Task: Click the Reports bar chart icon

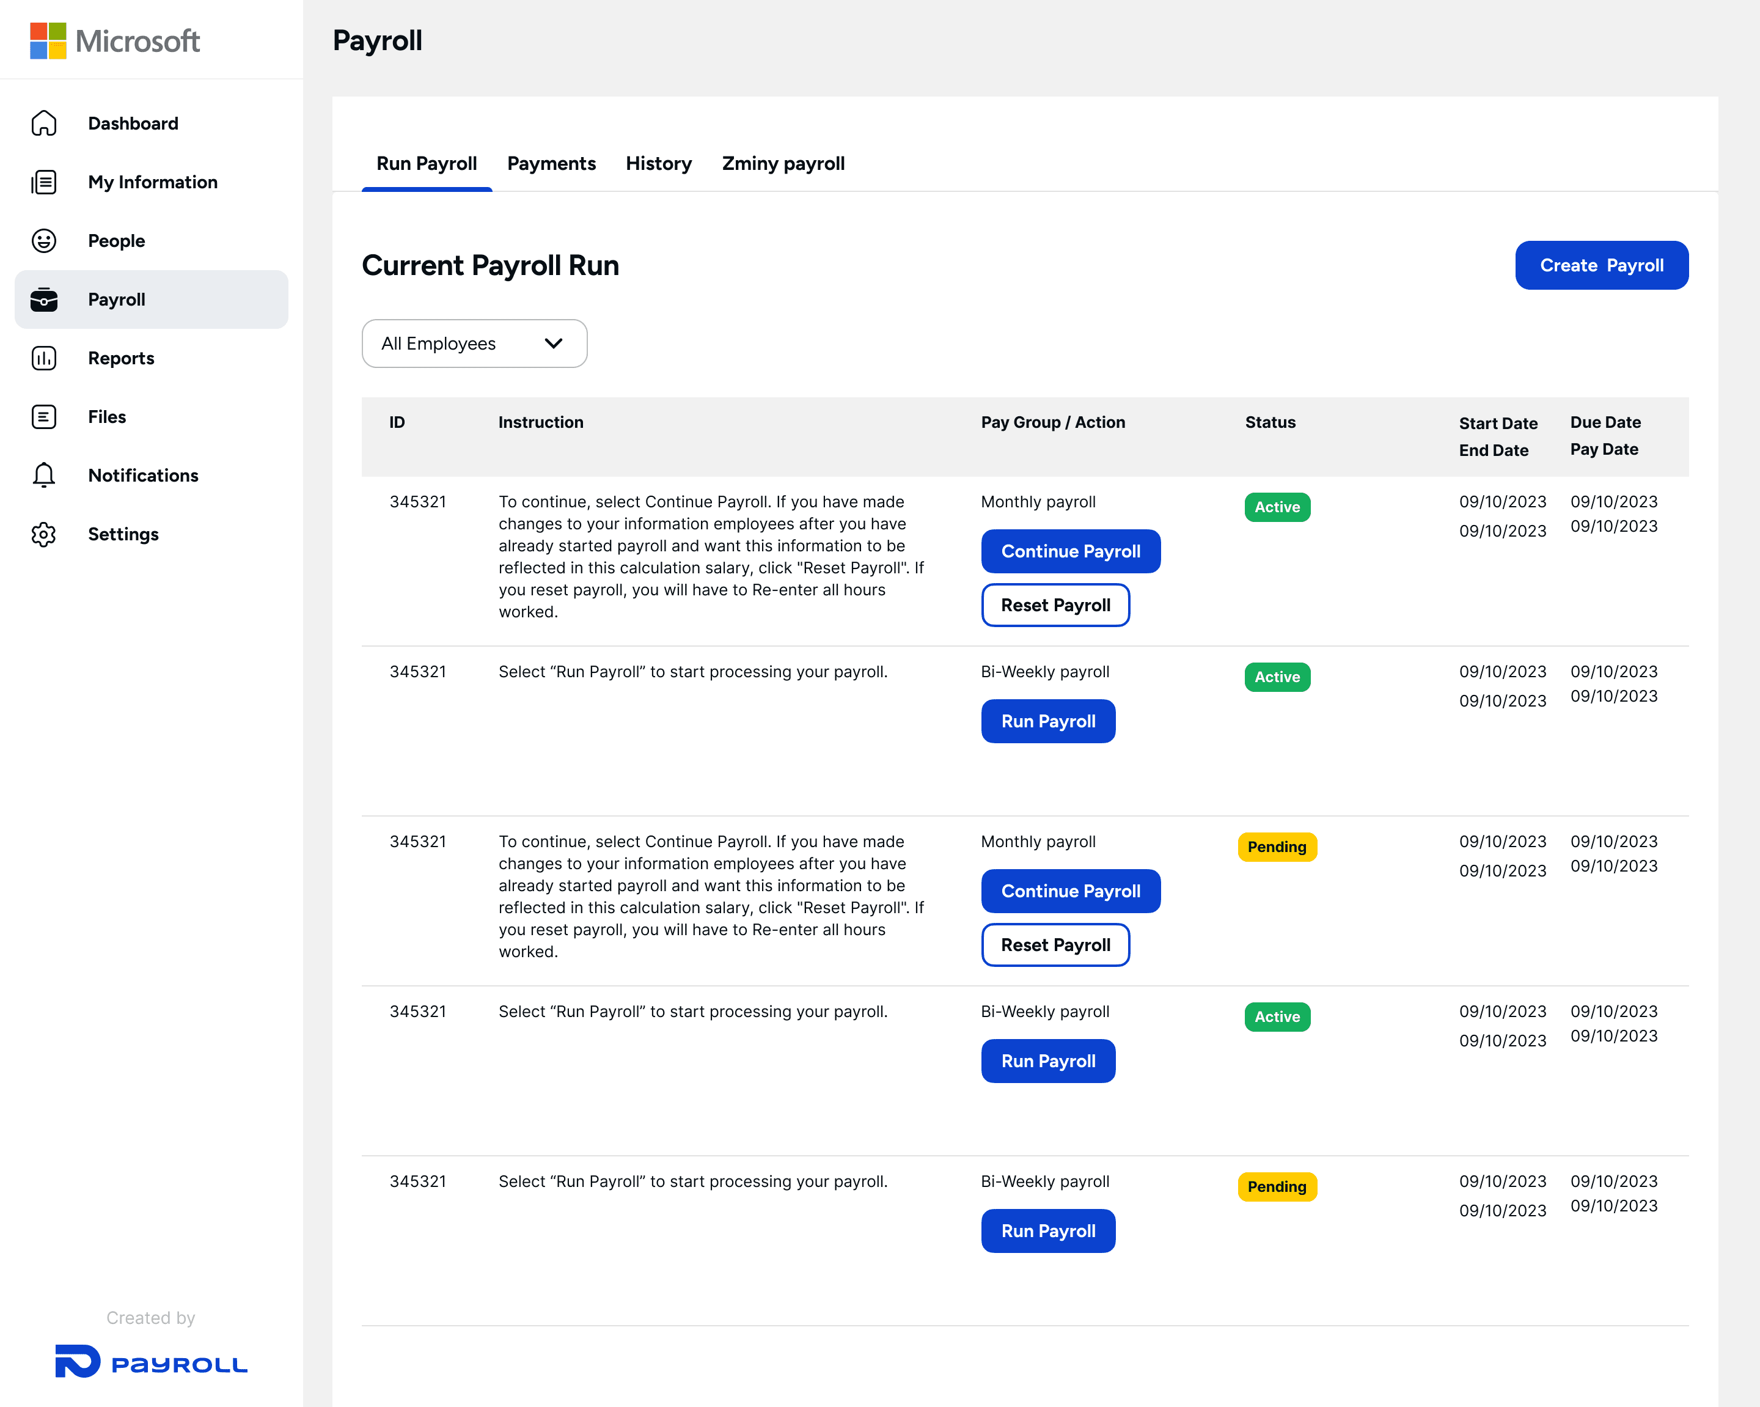Action: 44,359
